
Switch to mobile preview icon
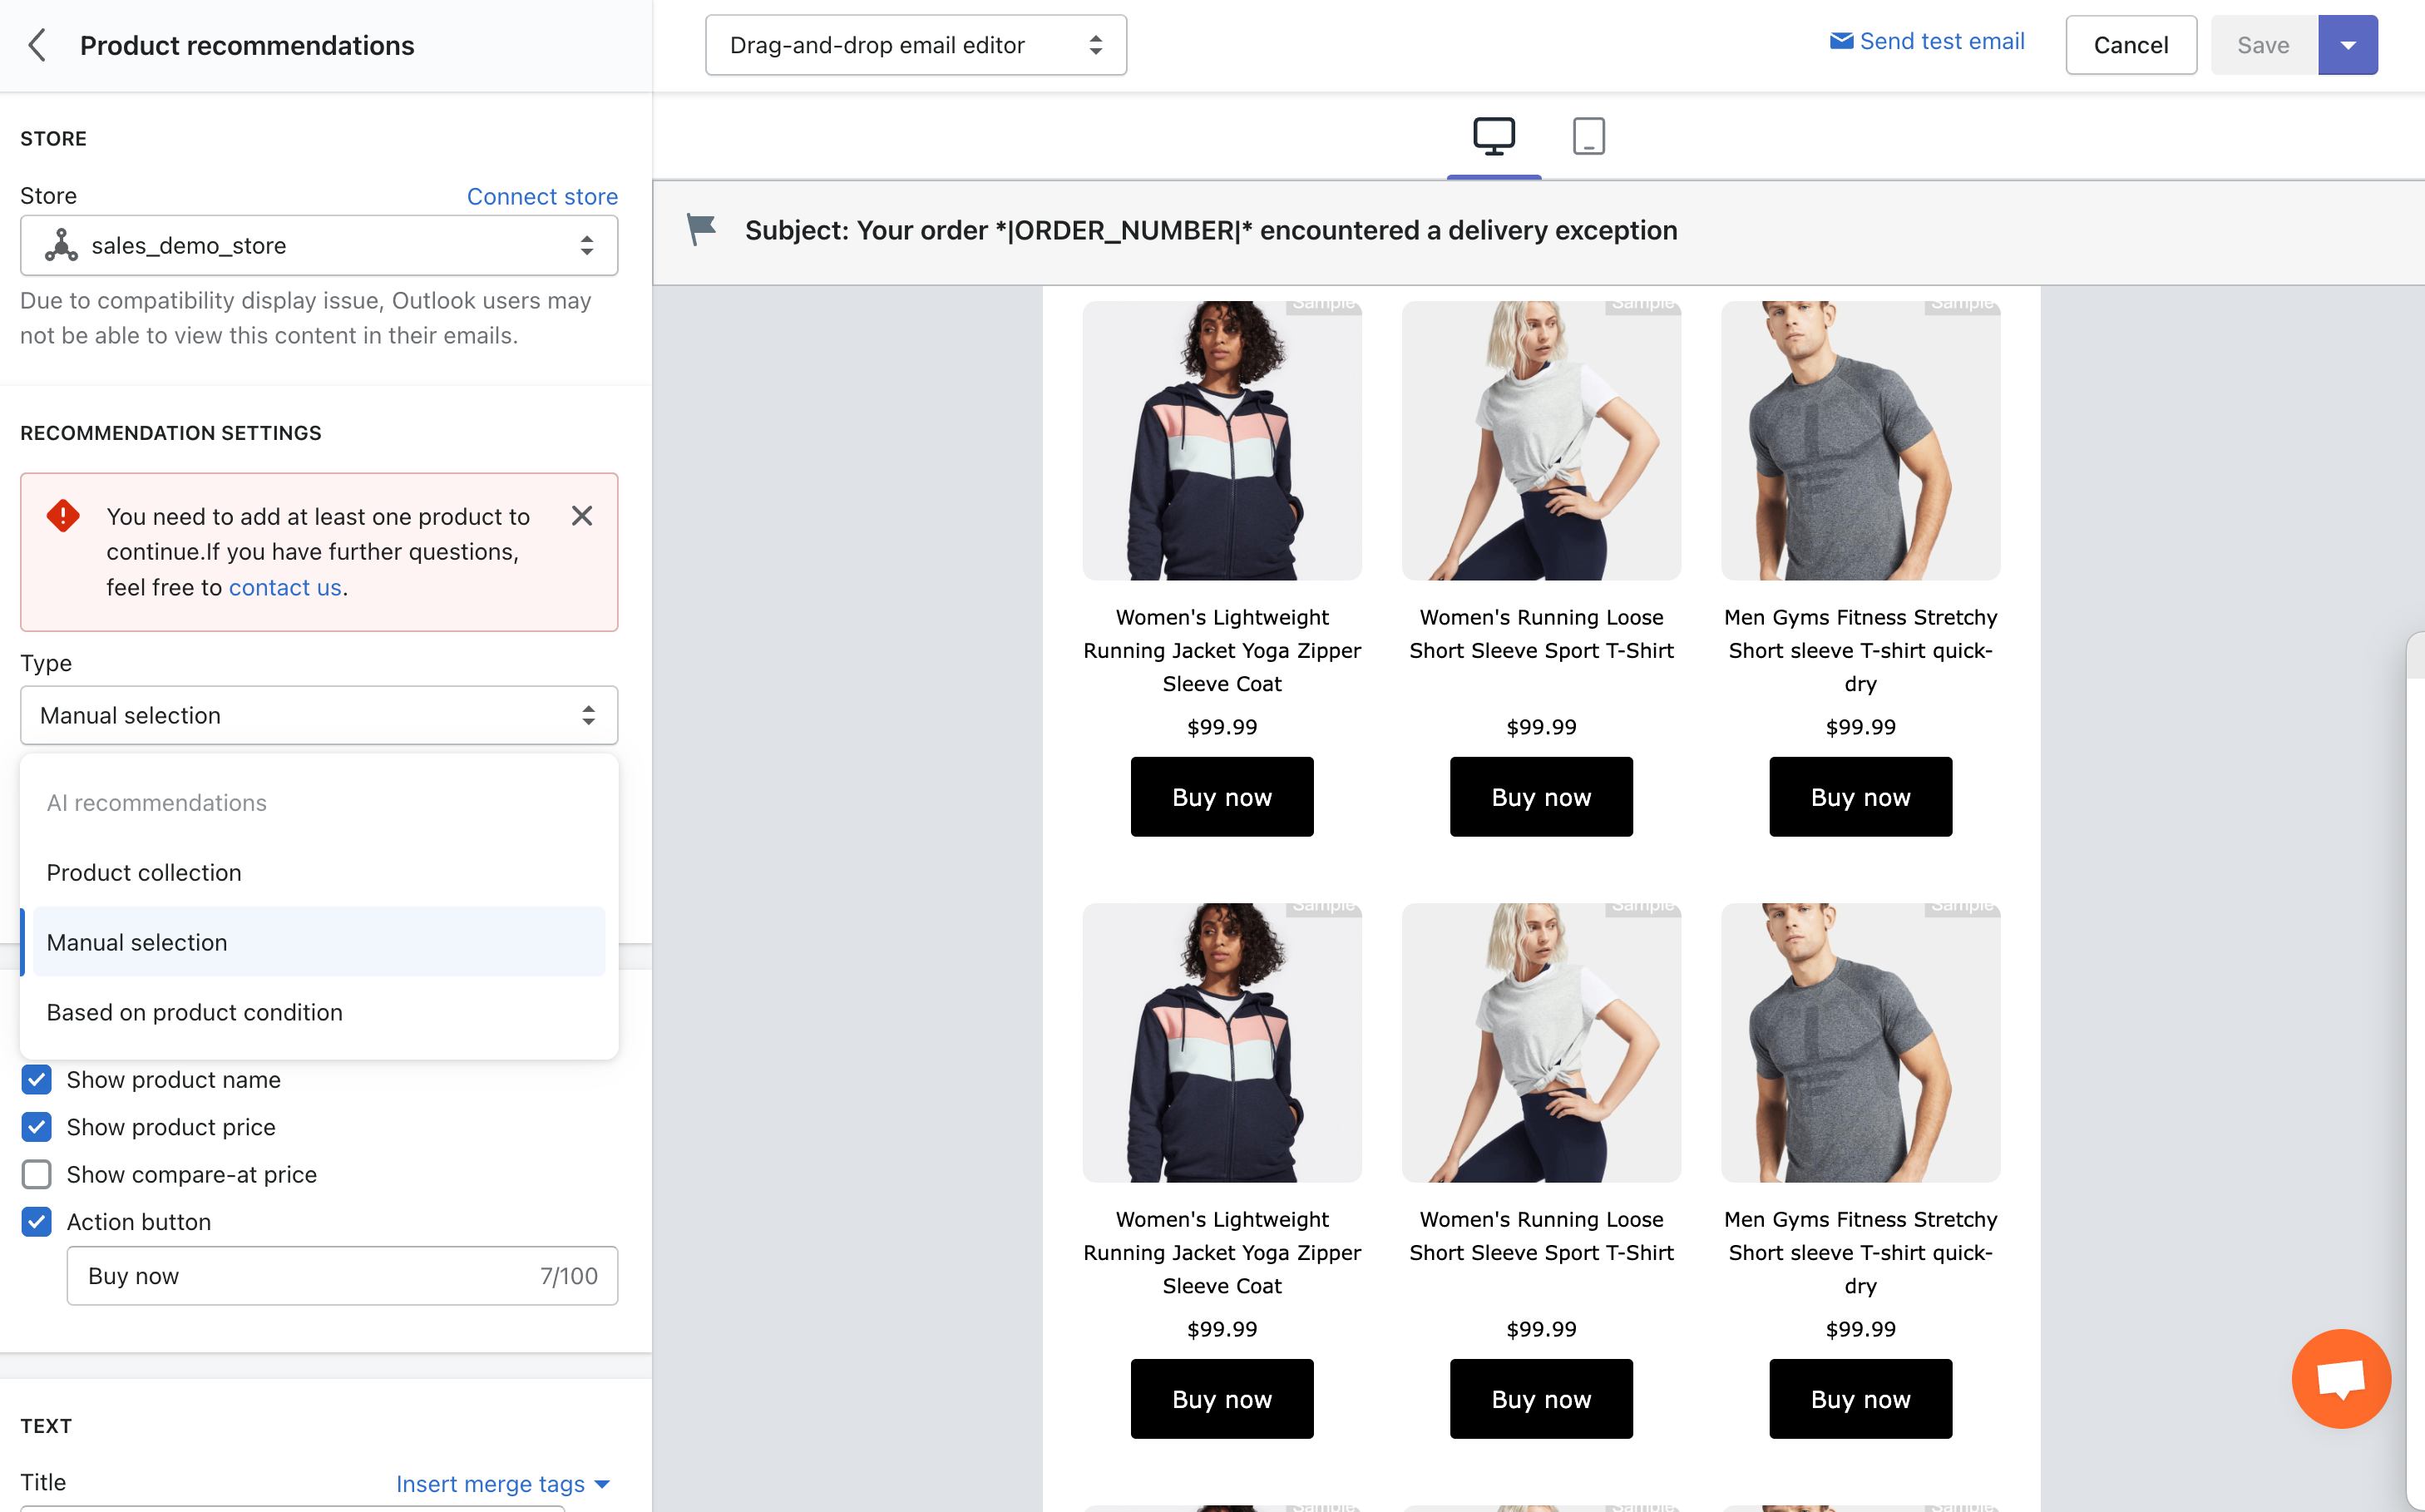(1588, 137)
